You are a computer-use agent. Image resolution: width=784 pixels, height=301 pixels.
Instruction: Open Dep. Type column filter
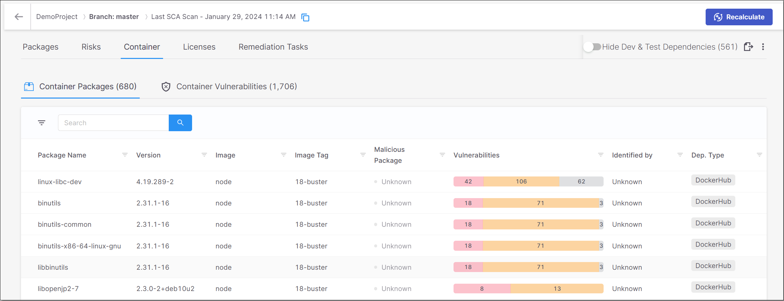[x=759, y=155]
